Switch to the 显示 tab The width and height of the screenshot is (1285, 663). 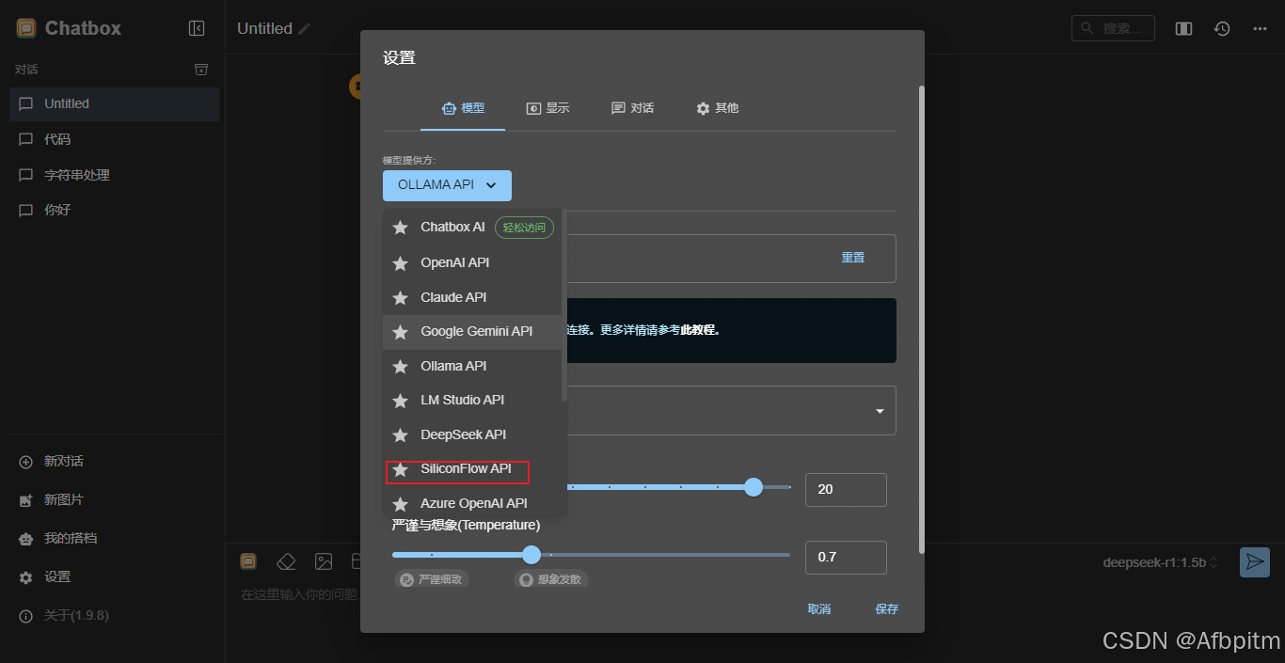[547, 108]
